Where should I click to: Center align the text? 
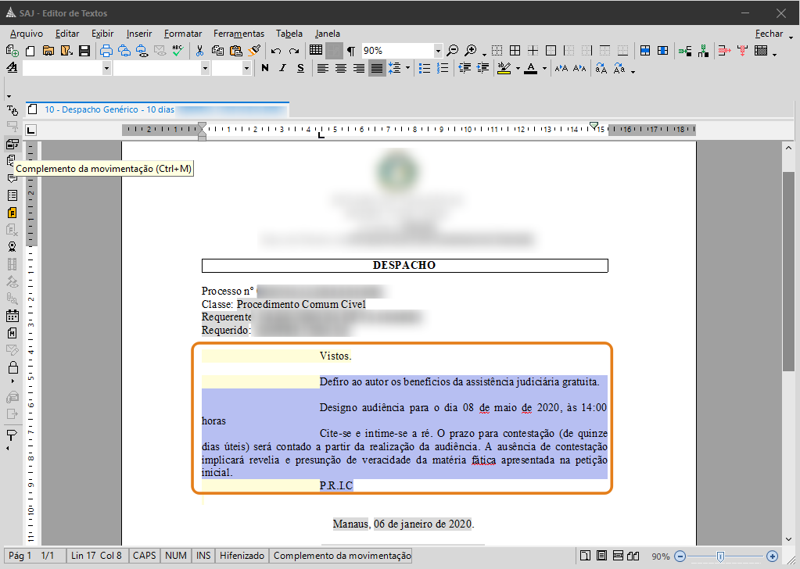(341, 68)
